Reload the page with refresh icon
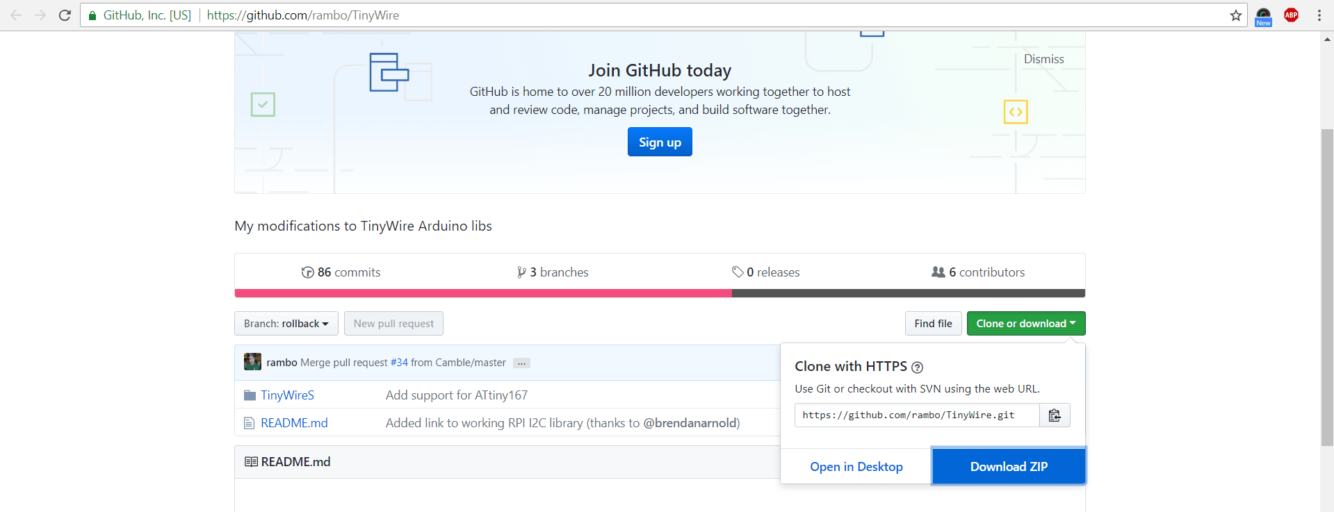 coord(65,15)
